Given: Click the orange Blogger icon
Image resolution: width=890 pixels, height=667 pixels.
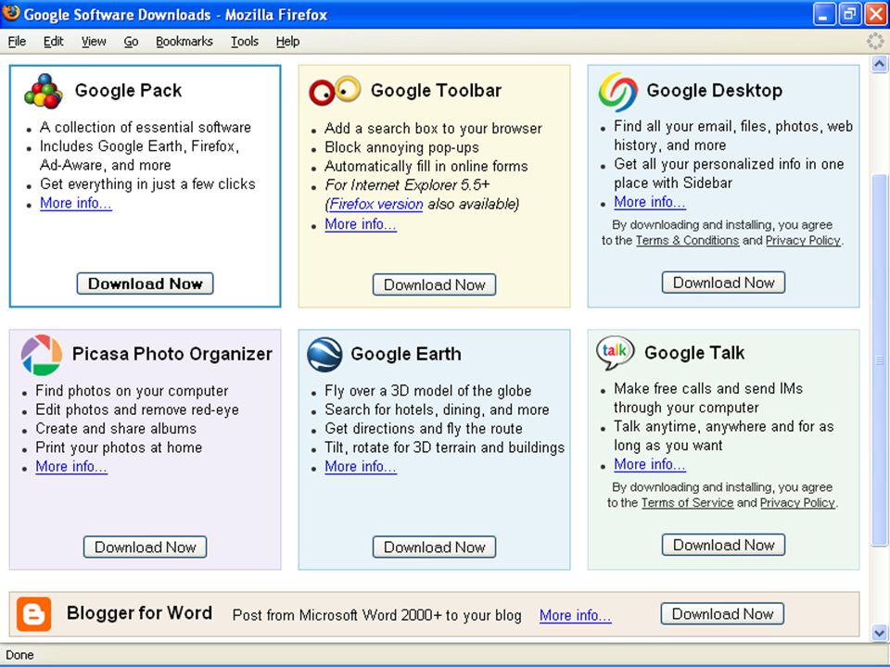Looking at the screenshot, I should click(x=34, y=613).
